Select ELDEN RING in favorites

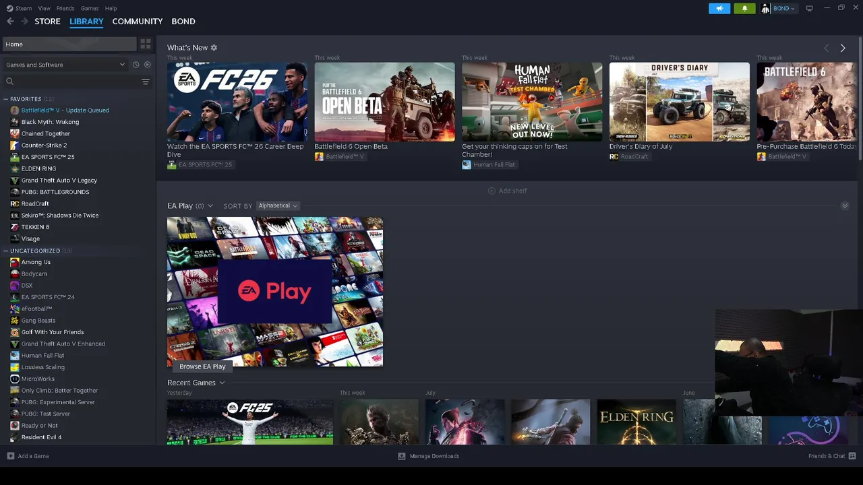point(38,168)
